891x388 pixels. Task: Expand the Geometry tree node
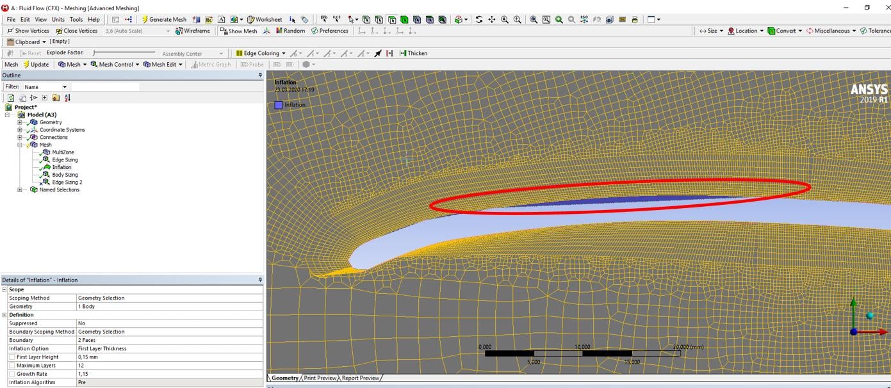(x=20, y=122)
